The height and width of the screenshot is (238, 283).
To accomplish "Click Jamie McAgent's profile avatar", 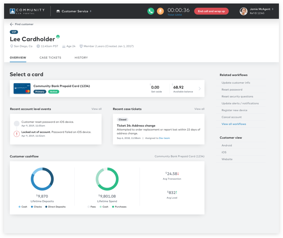I will [243, 11].
